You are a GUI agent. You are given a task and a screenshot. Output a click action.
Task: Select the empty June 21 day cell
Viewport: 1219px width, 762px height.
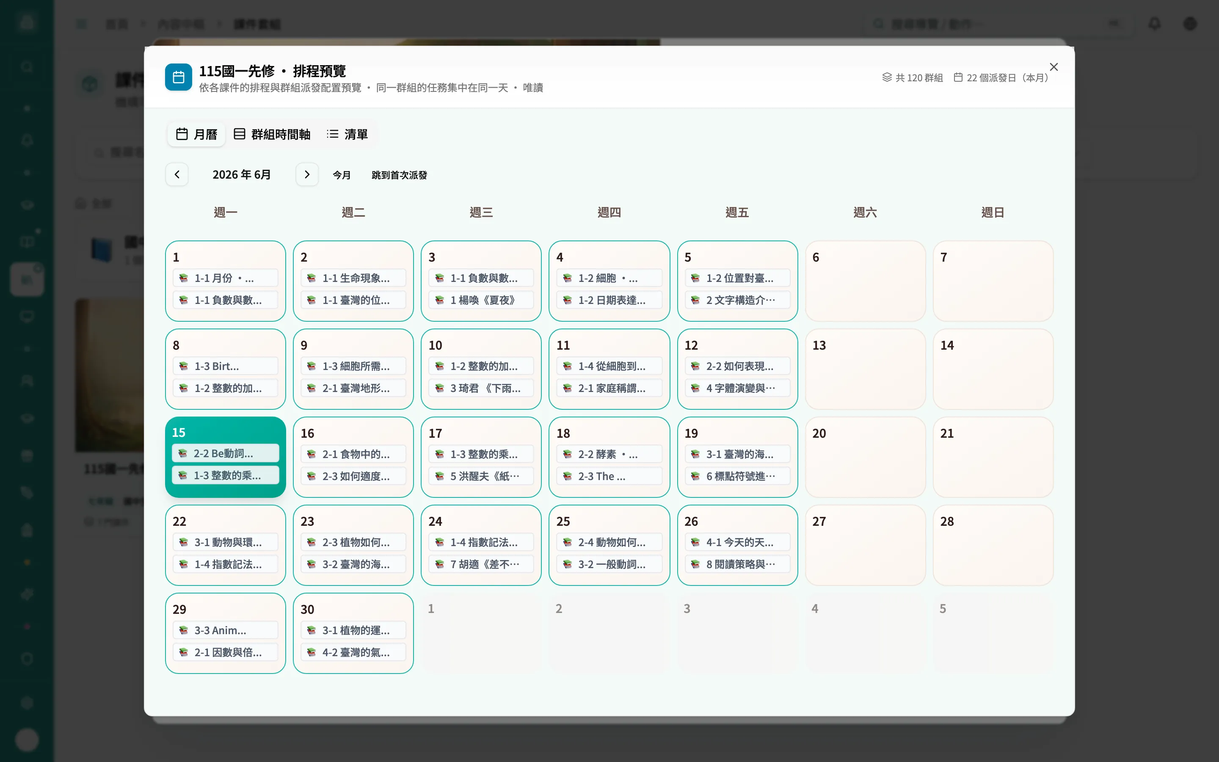pos(993,457)
